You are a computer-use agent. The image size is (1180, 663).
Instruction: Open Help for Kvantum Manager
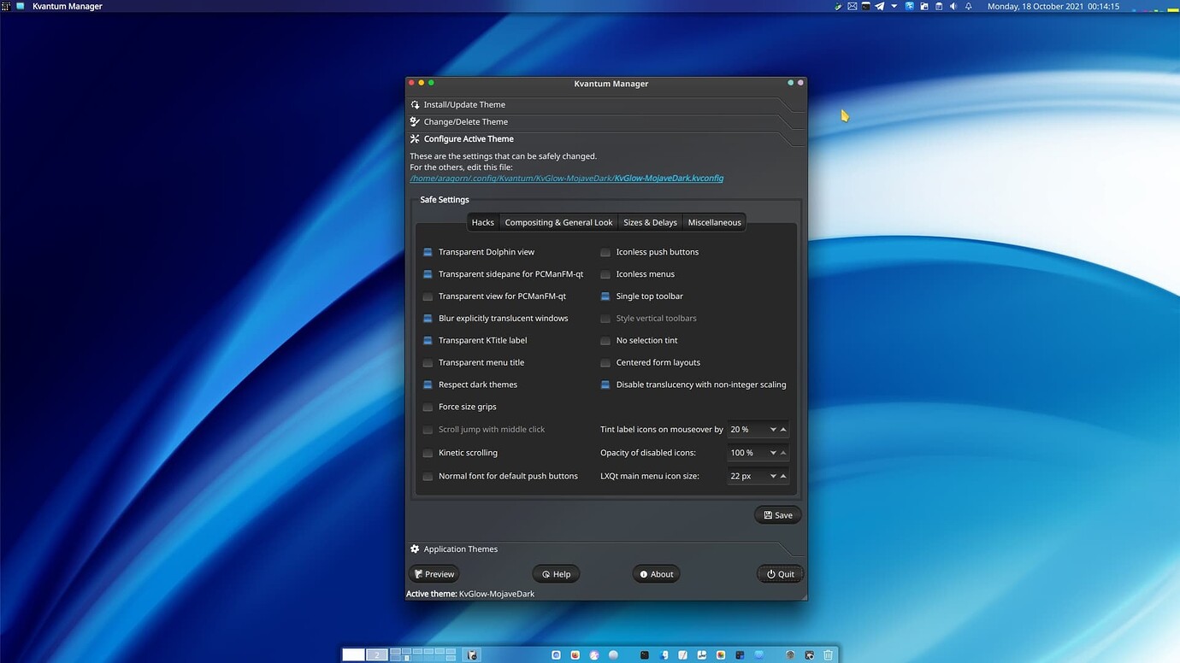pos(556,574)
